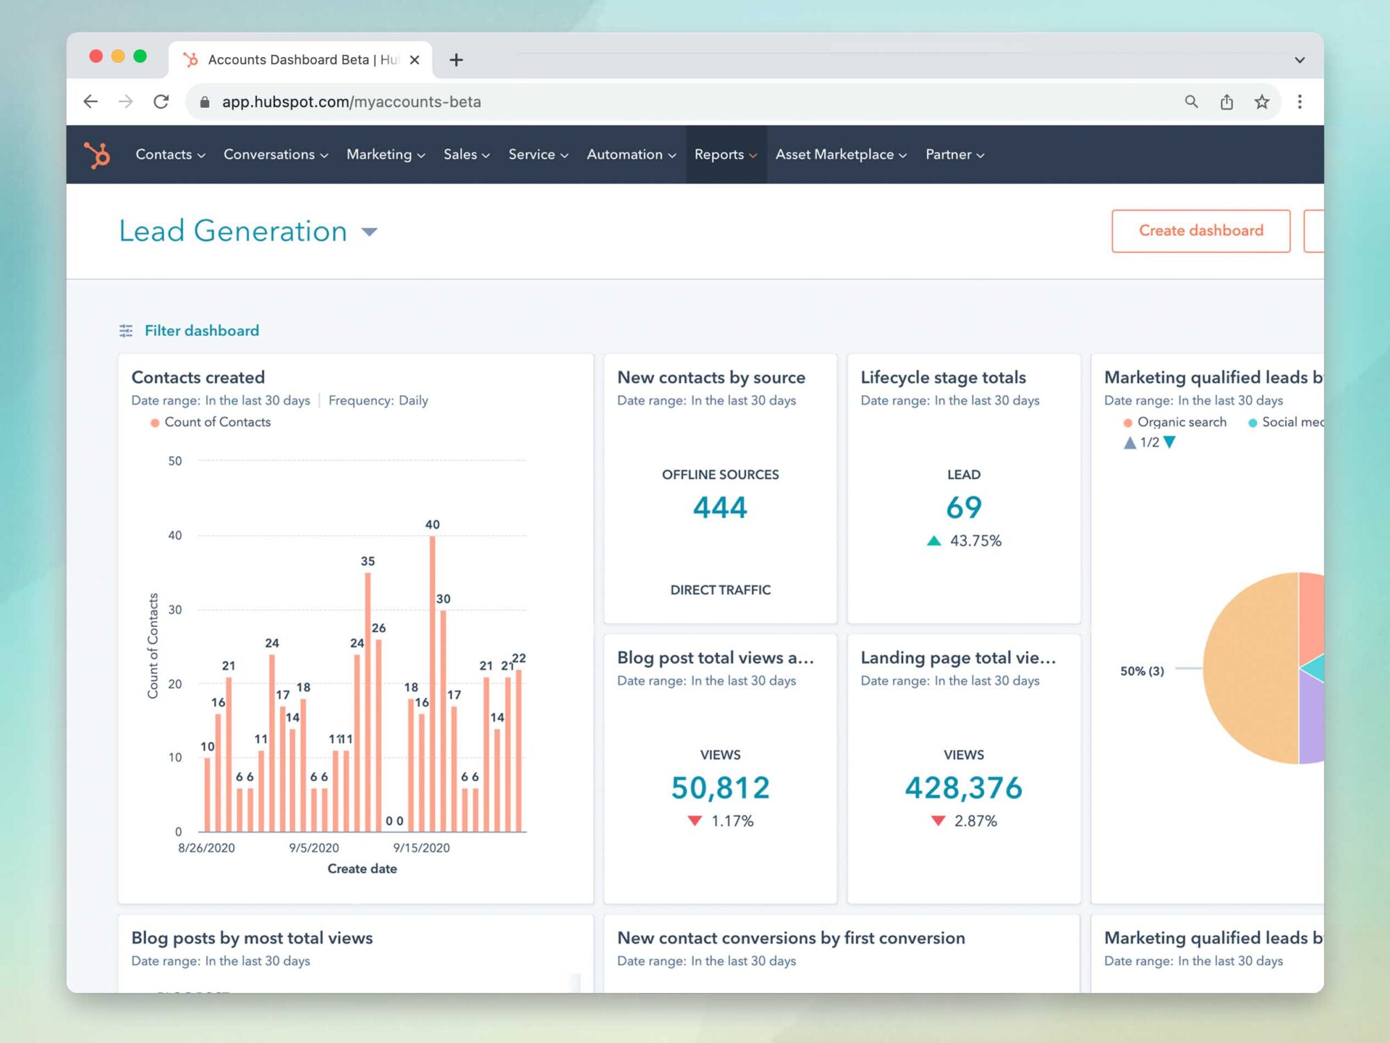The image size is (1390, 1043).
Task: Click the 444 offline sources value
Action: pyautogui.click(x=720, y=508)
